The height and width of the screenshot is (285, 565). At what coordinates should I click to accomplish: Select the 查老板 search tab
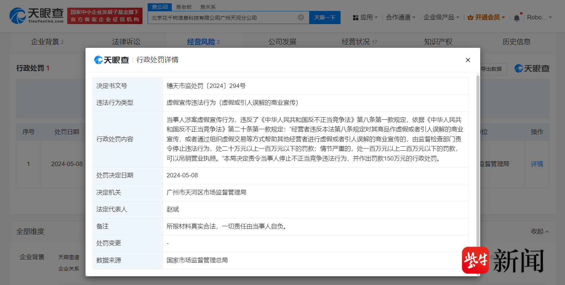[x=184, y=7]
